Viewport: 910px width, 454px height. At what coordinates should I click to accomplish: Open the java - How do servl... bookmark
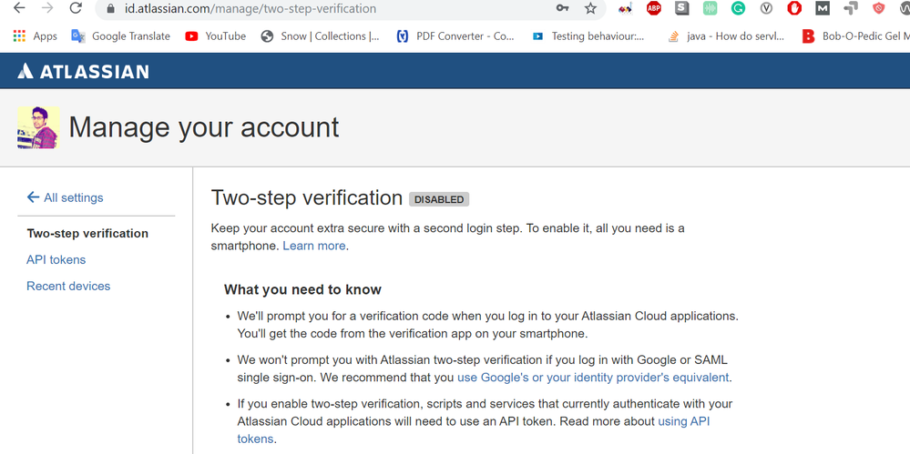(x=725, y=36)
